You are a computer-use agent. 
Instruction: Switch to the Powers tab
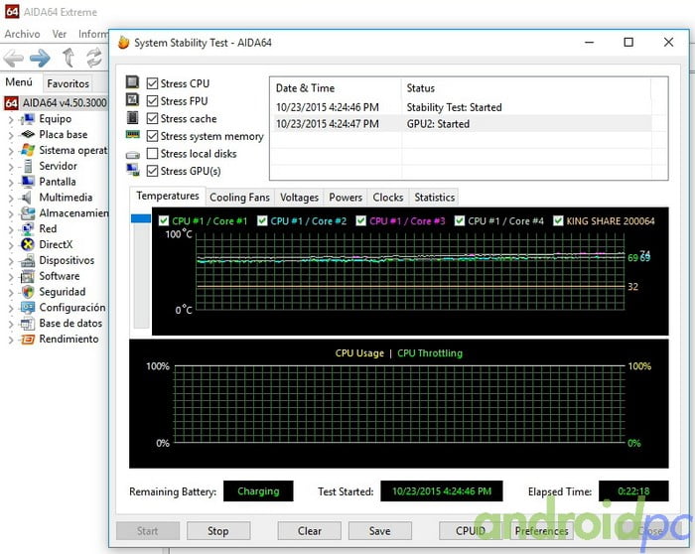tap(346, 198)
